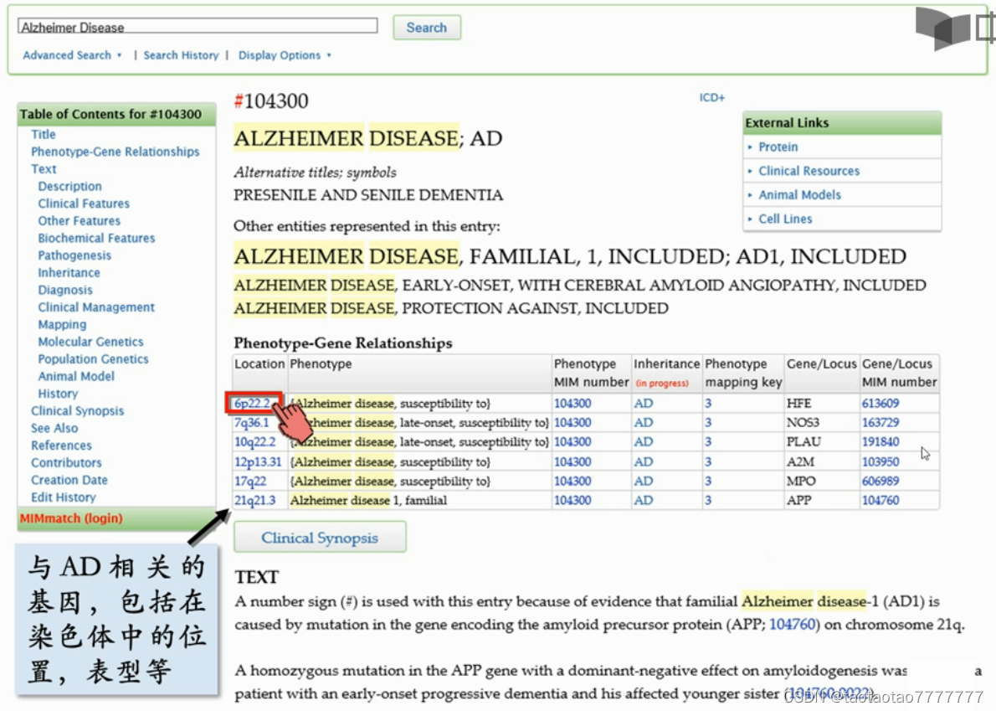Jump to Clinical Features section

(84, 204)
